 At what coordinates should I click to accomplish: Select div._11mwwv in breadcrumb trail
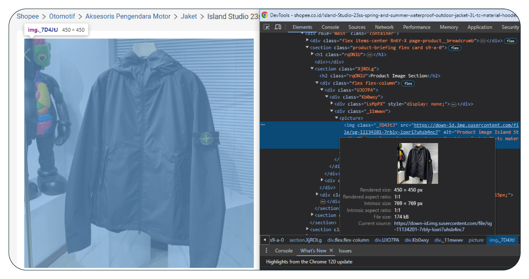tap(449, 240)
